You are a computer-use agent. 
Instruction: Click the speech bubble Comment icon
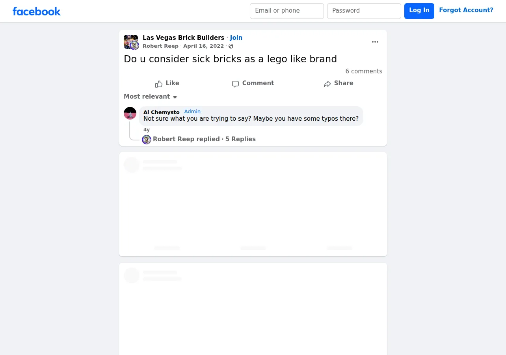235,84
